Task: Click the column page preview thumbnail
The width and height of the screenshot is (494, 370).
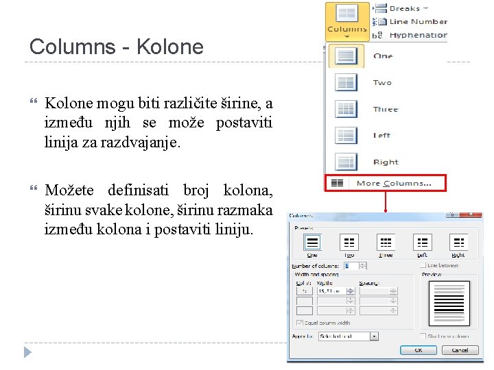Action: 449,304
